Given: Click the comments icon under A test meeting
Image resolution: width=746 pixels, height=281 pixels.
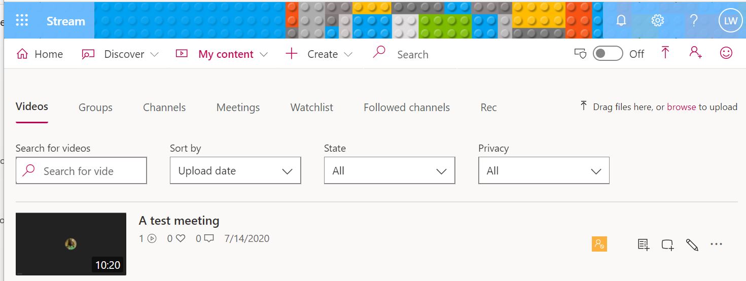Looking at the screenshot, I should tap(208, 238).
